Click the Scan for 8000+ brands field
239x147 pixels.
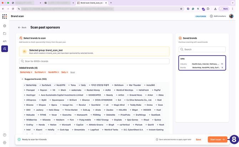pos(95,61)
